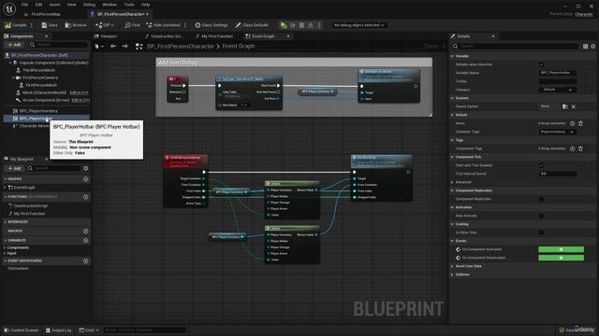Viewport: 599px width, 336px height.
Task: Expand the Collision section
Action: (452, 274)
